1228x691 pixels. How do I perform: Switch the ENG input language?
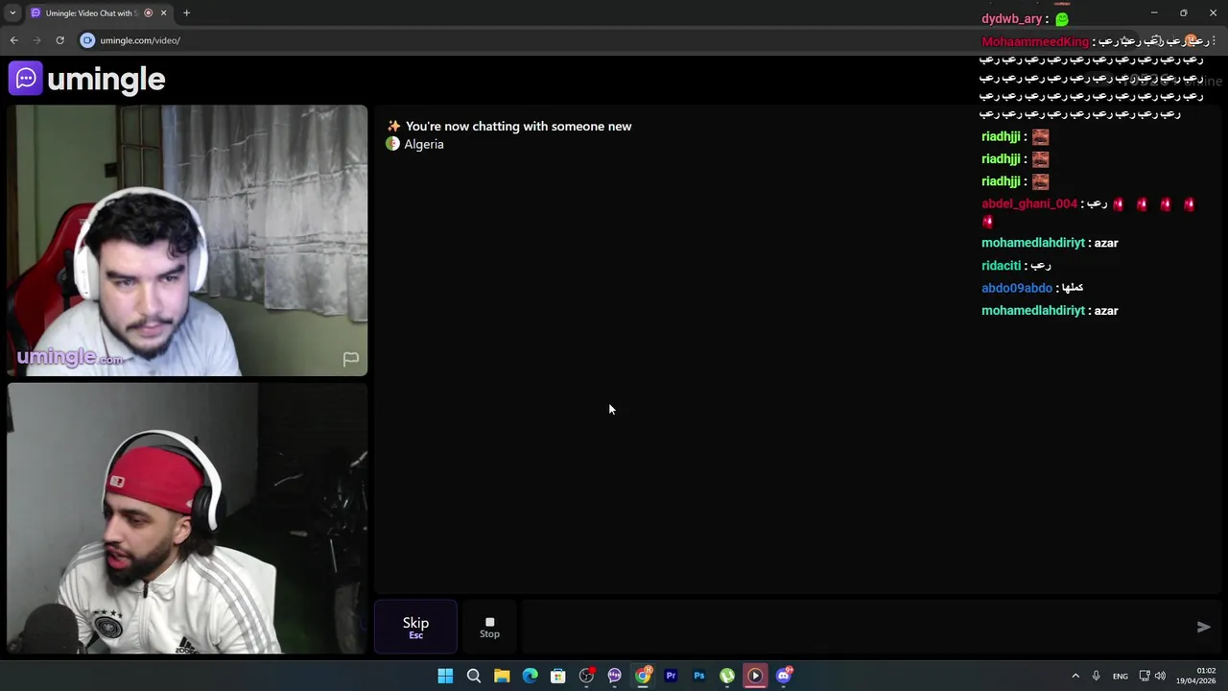pyautogui.click(x=1120, y=676)
